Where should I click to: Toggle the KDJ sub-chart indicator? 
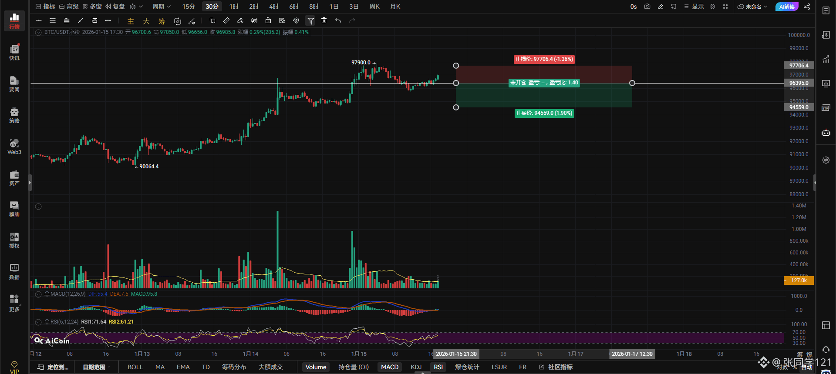tap(416, 367)
